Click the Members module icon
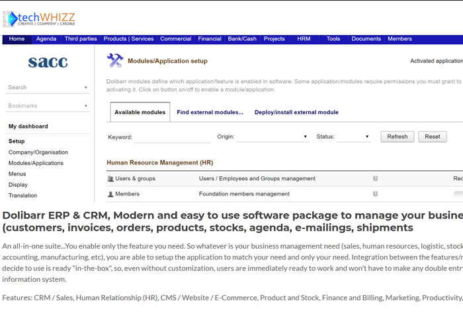 tap(110, 194)
